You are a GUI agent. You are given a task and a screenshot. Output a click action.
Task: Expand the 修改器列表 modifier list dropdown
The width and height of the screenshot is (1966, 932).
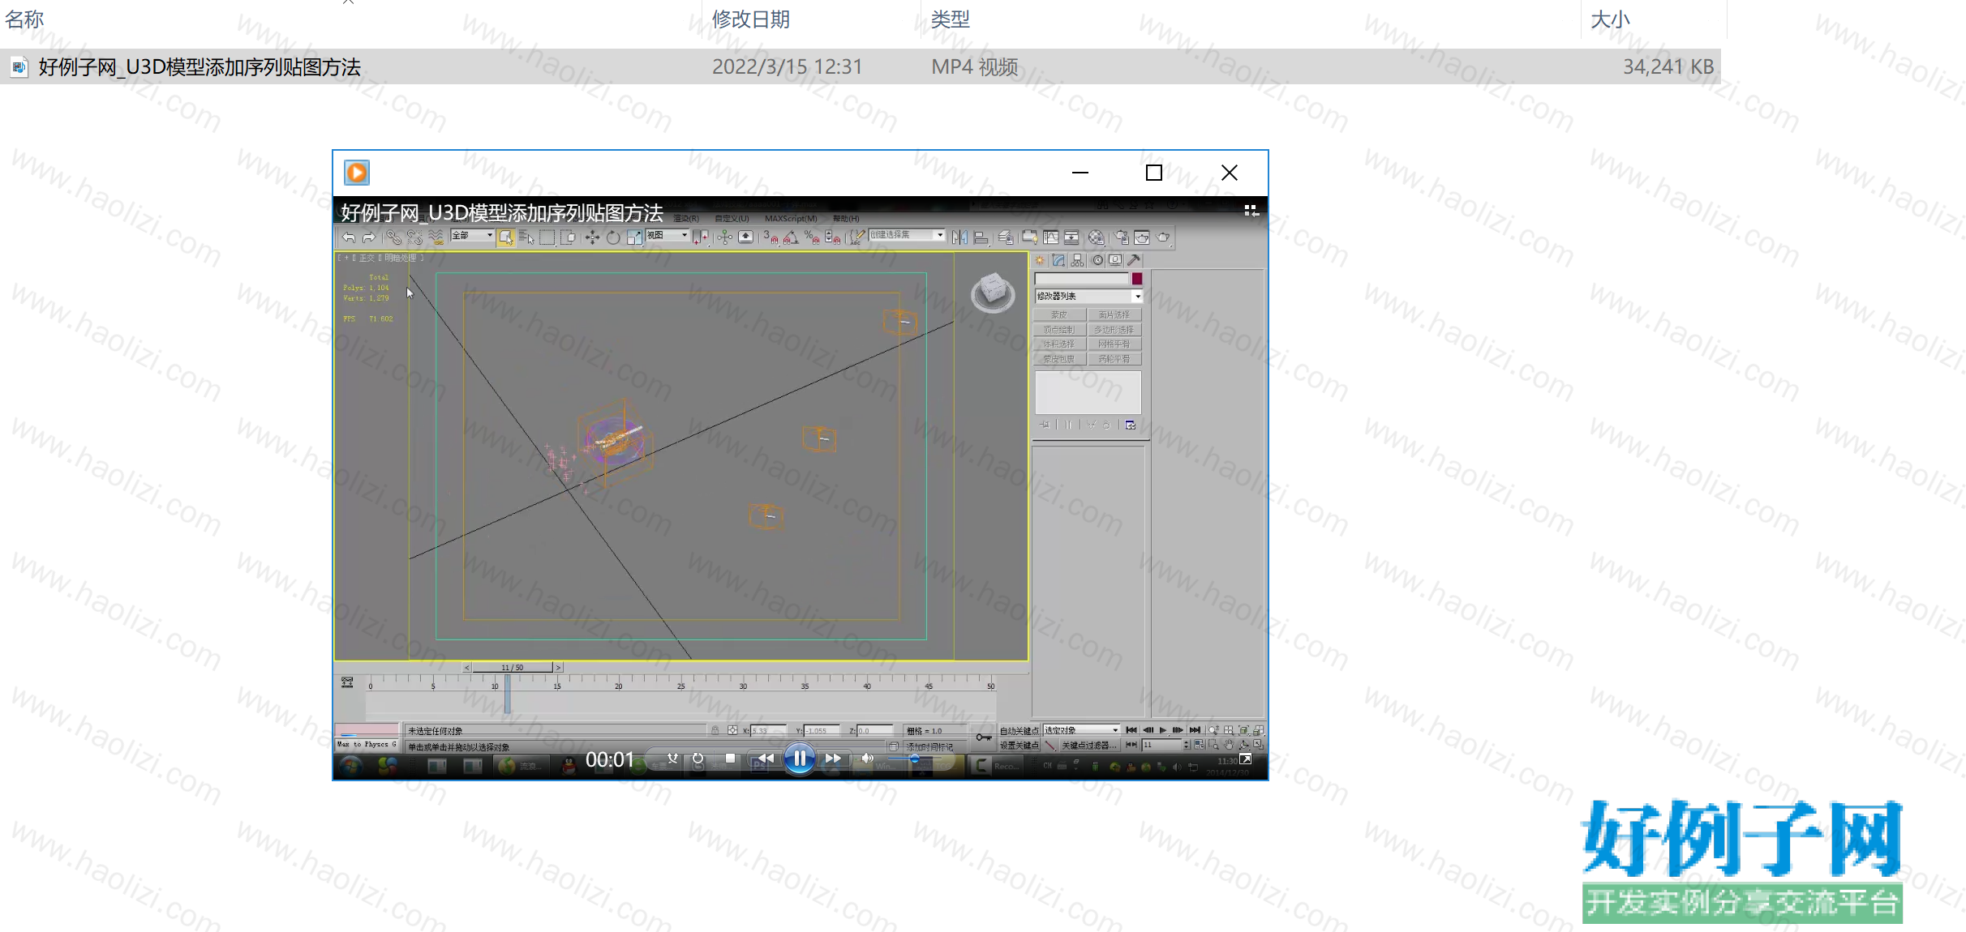click(1088, 297)
